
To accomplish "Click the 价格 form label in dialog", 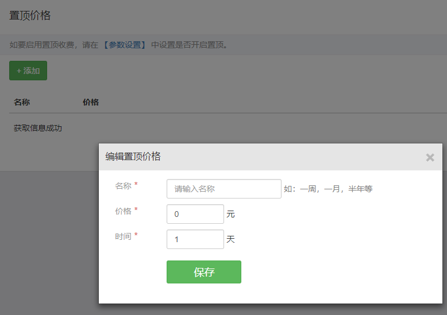I will (x=123, y=211).
